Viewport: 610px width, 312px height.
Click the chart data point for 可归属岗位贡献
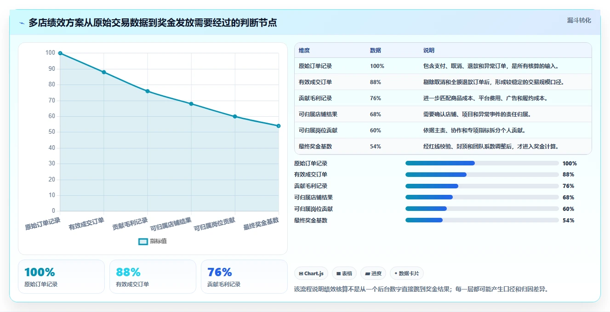[235, 116]
